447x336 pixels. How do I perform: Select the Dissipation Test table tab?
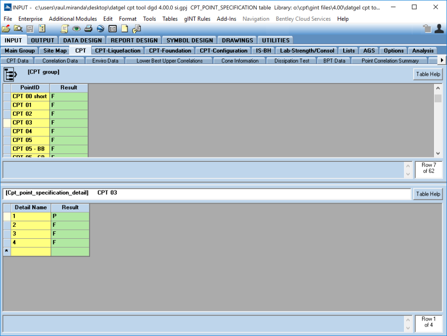coord(292,61)
